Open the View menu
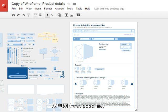Image resolution: width=168 pixels, height=112 pixels. (x=29, y=9)
